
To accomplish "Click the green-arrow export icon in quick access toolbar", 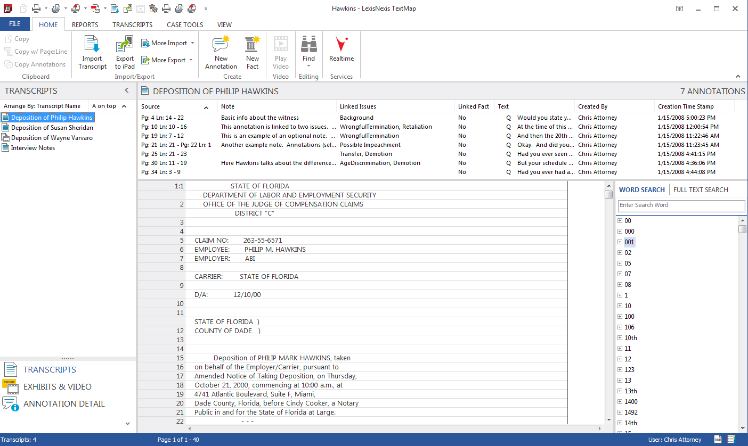I will tap(128, 9).
